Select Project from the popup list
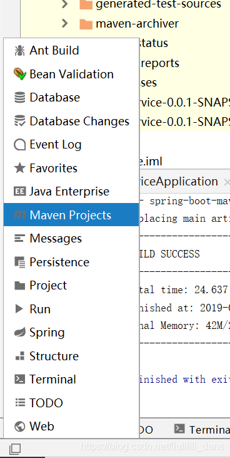Image resolution: width=230 pixels, height=458 pixels. point(71,285)
